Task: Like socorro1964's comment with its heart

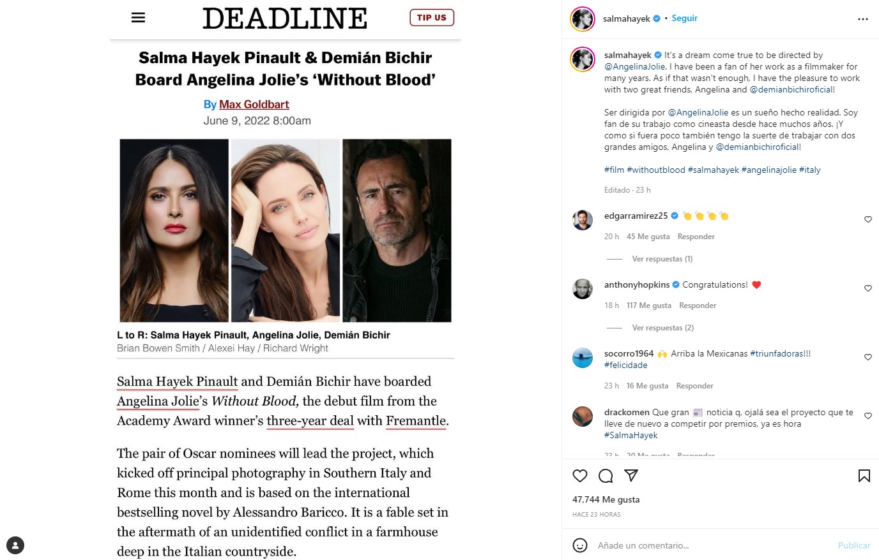Action: coord(868,357)
